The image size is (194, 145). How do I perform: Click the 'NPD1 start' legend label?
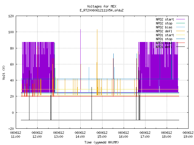(x=165, y=35)
